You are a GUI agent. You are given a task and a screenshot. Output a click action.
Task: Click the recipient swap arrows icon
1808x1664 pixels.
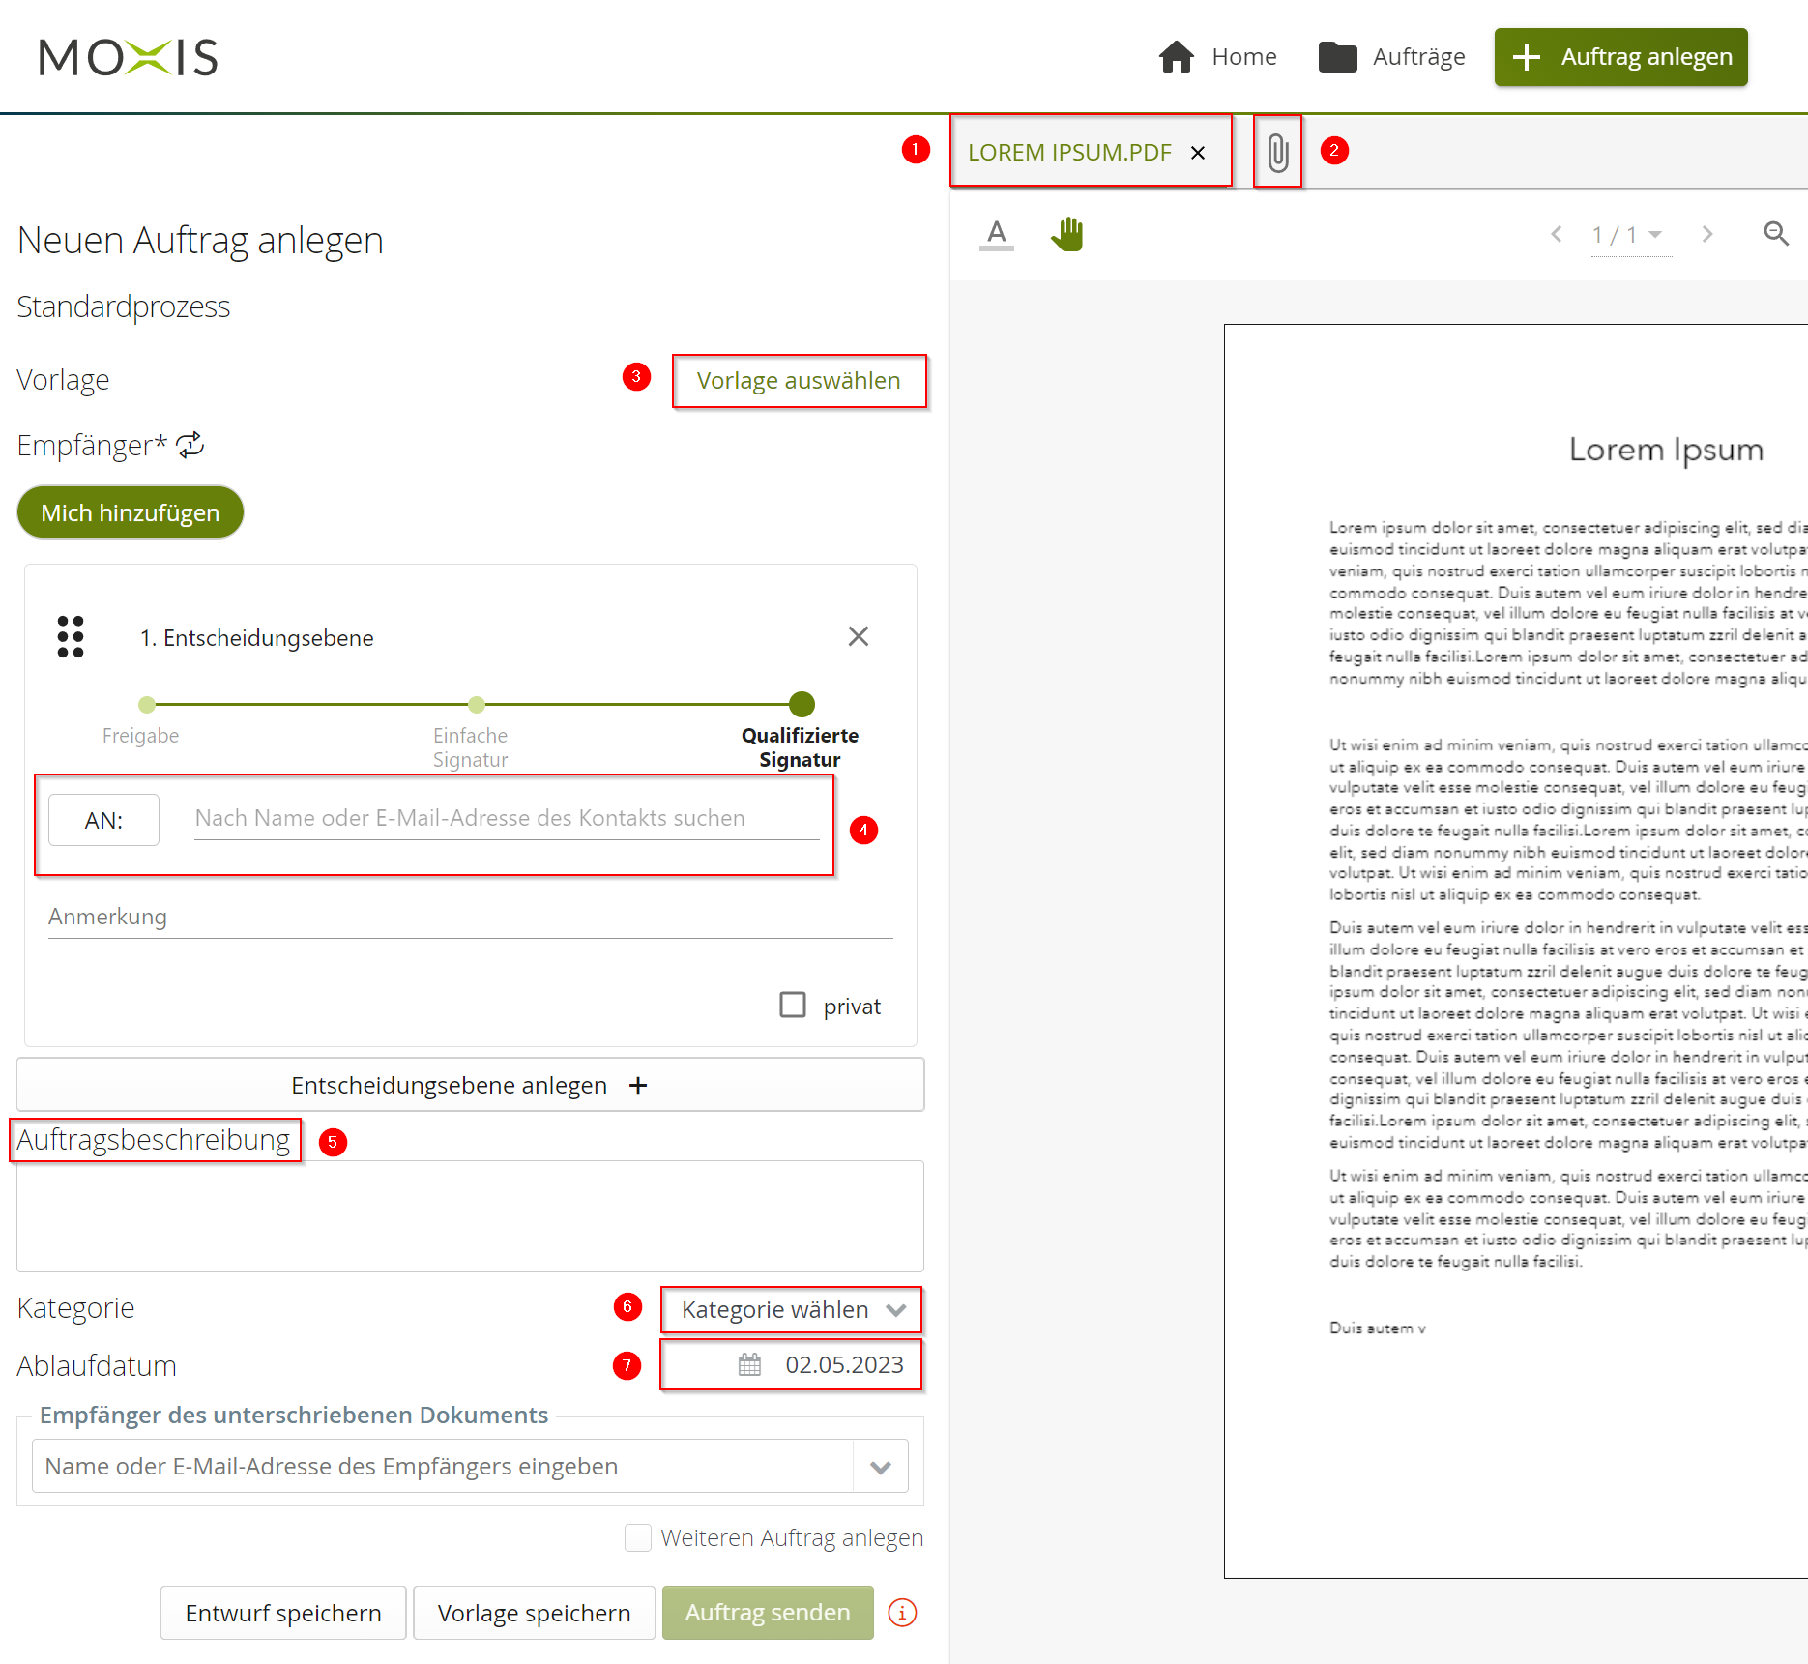coord(190,445)
